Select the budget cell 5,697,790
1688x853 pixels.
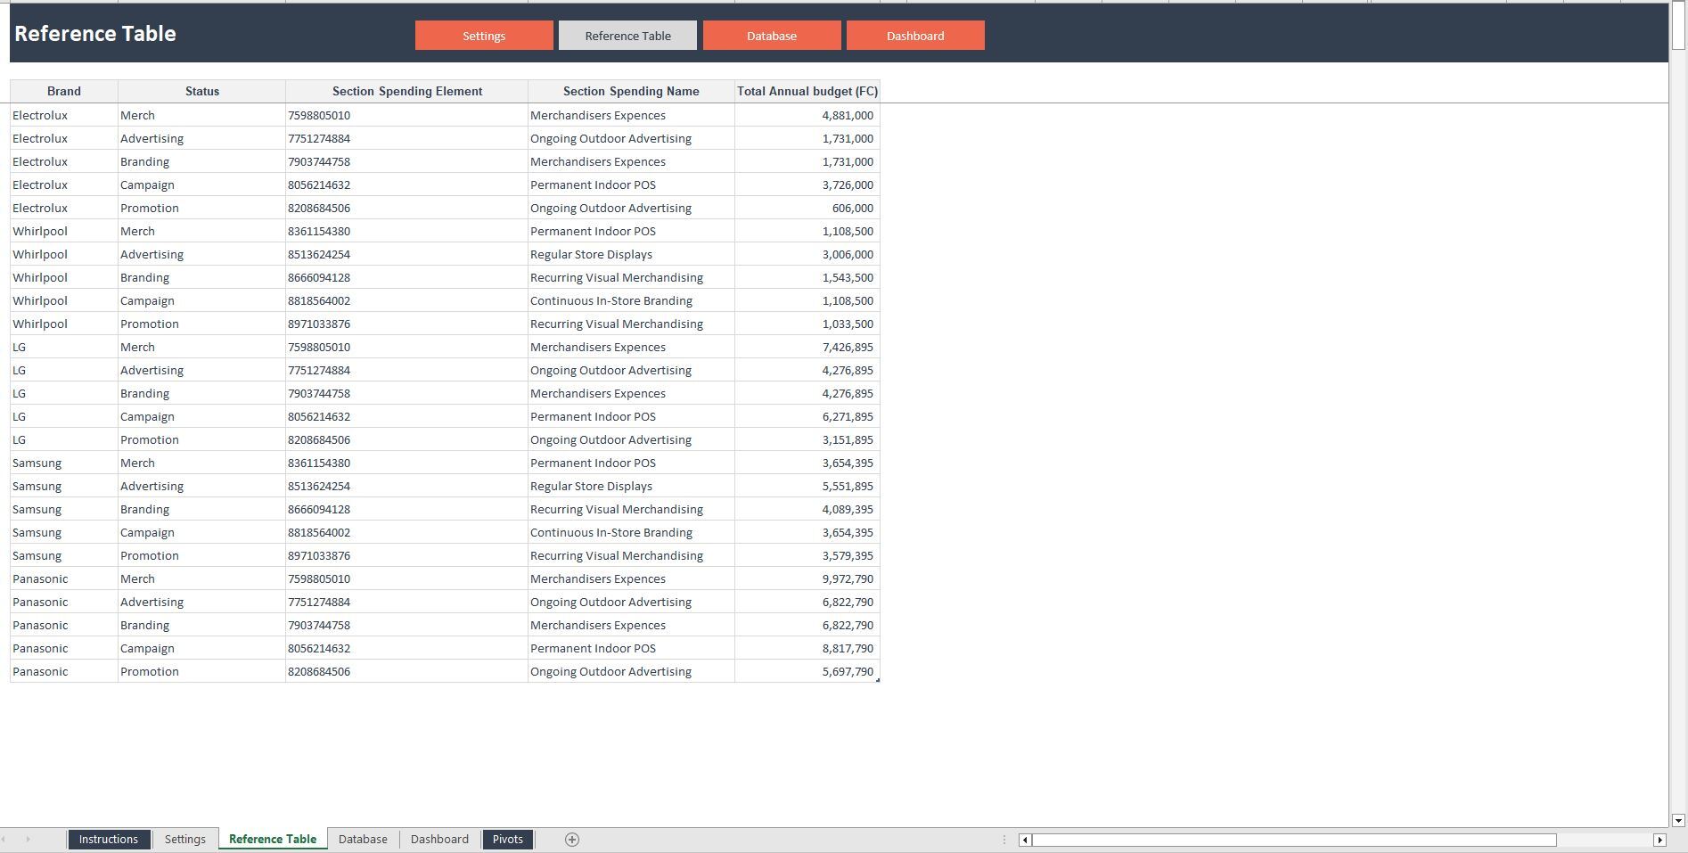click(x=807, y=671)
